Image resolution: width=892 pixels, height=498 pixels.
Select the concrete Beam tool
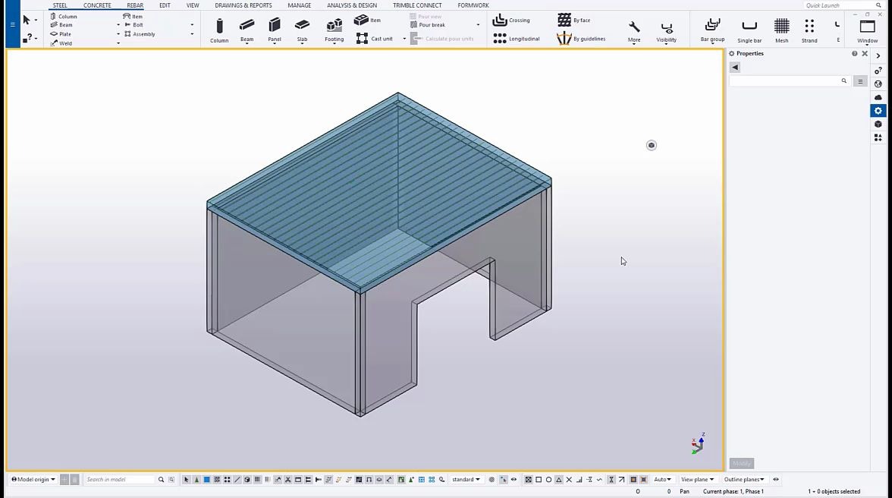point(247,30)
